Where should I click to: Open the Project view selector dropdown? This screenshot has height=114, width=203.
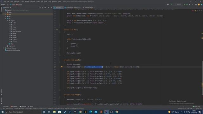tap(7, 8)
